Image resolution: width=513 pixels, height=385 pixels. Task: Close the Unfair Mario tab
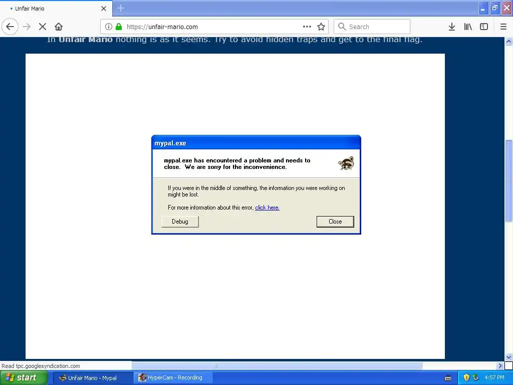click(x=104, y=9)
